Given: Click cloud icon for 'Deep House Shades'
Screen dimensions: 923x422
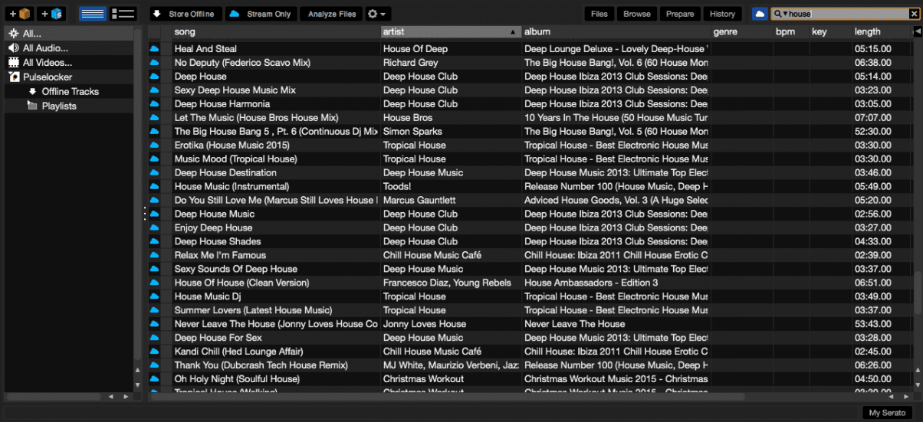Looking at the screenshot, I should pyautogui.click(x=154, y=242).
